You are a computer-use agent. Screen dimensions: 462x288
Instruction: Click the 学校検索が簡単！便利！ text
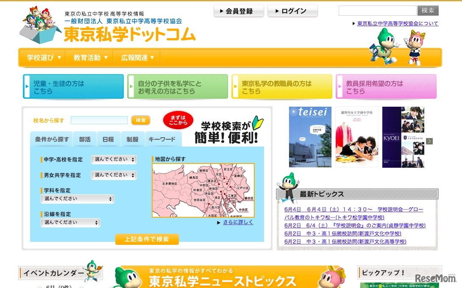[x=226, y=133]
